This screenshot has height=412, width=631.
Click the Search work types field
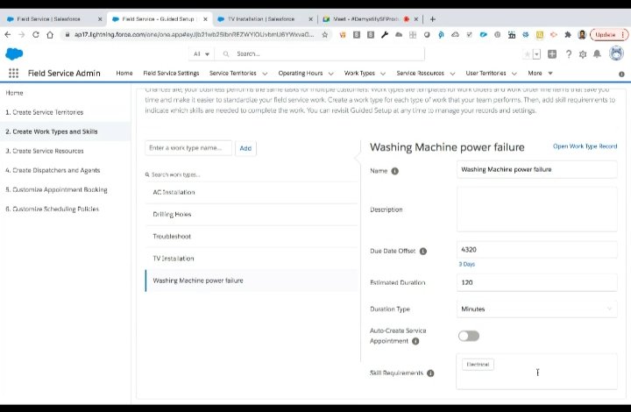pyautogui.click(x=252, y=174)
